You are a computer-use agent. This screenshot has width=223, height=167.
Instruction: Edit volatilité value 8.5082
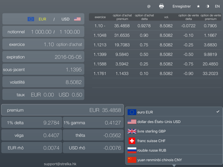(73, 82)
